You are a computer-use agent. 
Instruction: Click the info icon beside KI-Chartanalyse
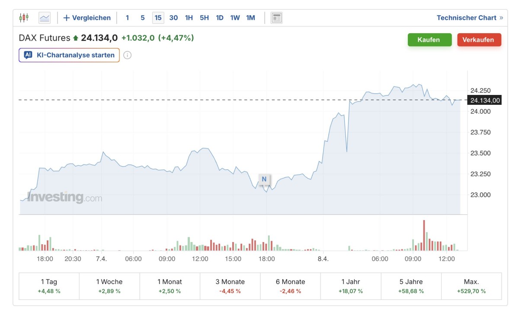(x=128, y=55)
